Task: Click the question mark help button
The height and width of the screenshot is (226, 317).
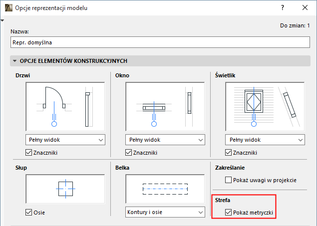Action: pyautogui.click(x=283, y=8)
